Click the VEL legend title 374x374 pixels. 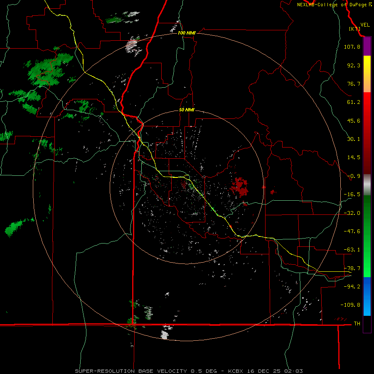pos(365,25)
